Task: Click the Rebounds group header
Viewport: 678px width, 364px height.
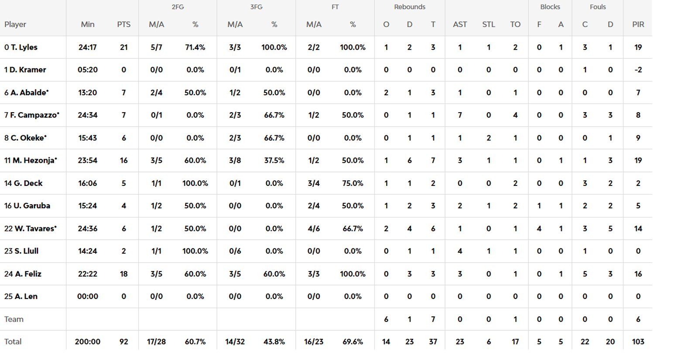Action: click(x=410, y=7)
